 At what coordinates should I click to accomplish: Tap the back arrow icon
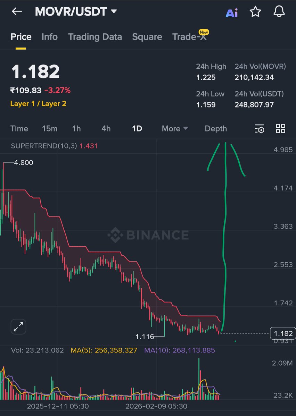point(17,11)
